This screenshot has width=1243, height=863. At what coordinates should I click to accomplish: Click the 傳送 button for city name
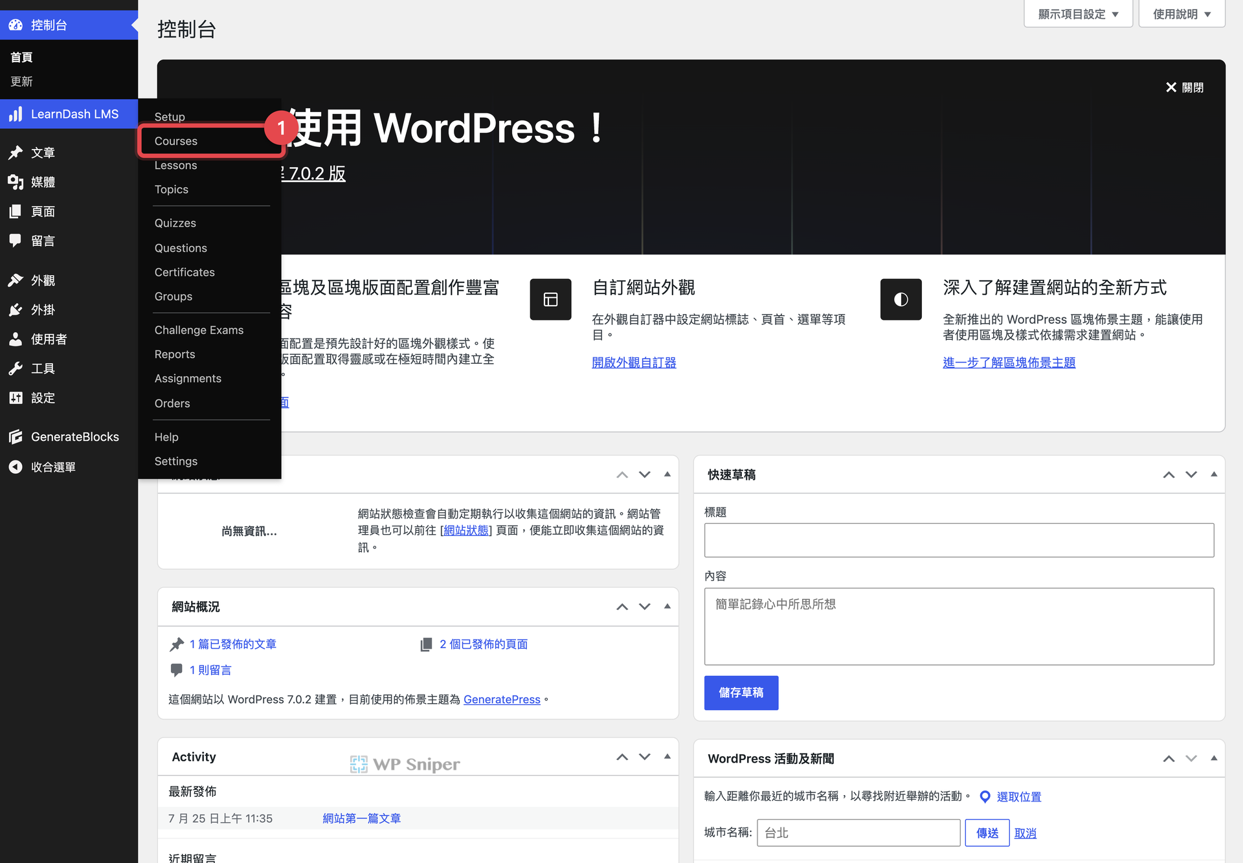coord(987,833)
